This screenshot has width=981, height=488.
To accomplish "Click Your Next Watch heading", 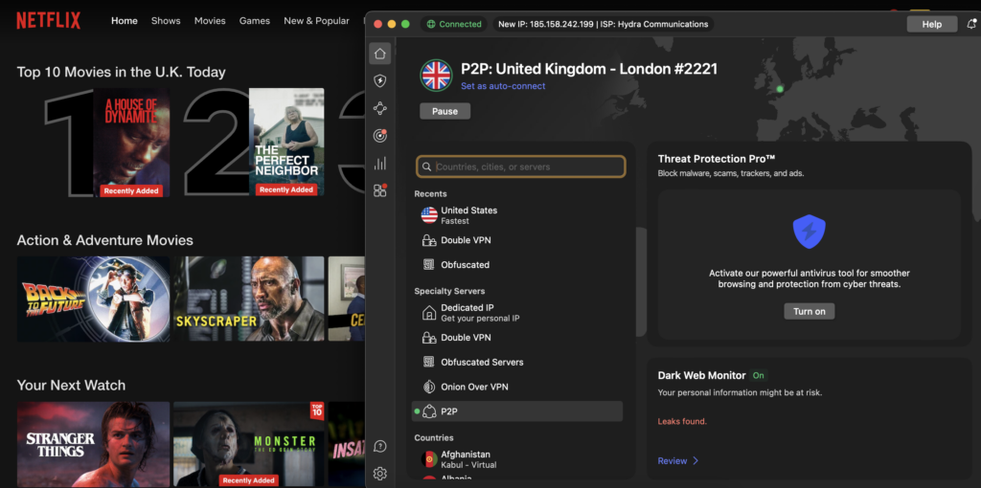I will [x=71, y=385].
